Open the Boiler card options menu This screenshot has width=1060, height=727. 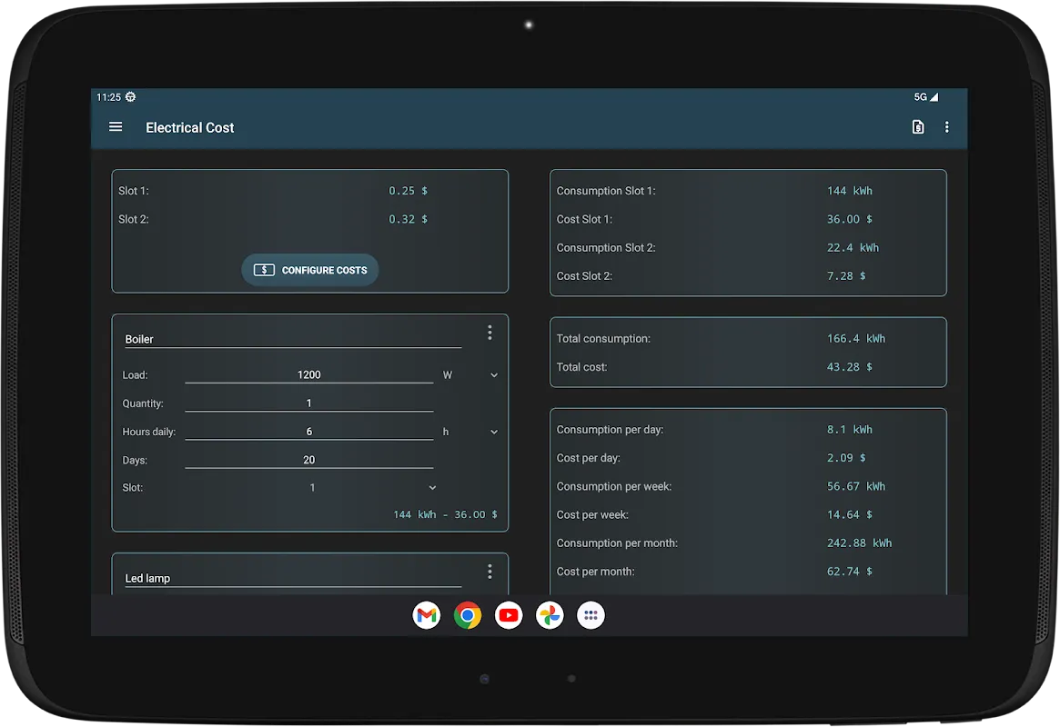point(490,333)
